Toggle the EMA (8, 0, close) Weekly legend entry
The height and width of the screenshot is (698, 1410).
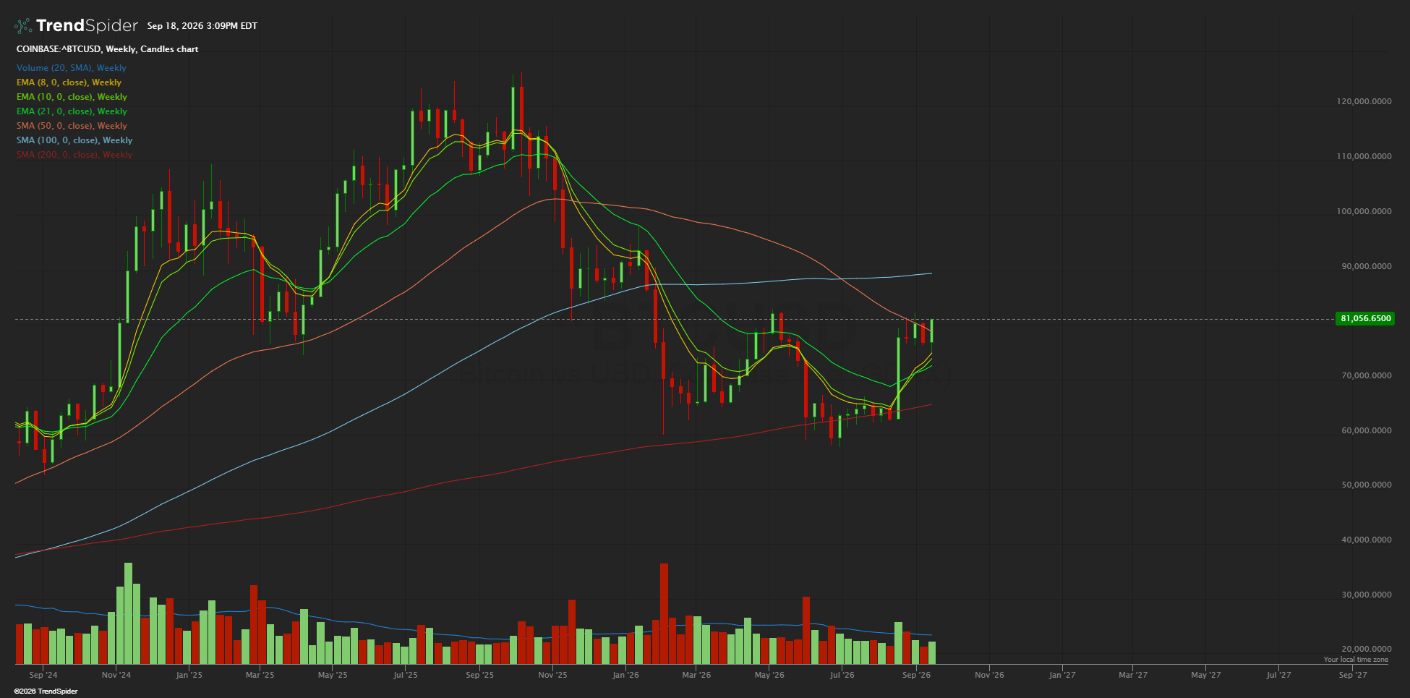coord(69,82)
